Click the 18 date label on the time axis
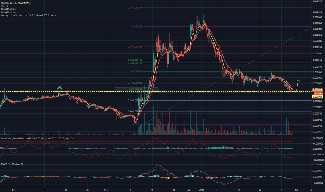This screenshot has height=192, width=325. (66, 190)
